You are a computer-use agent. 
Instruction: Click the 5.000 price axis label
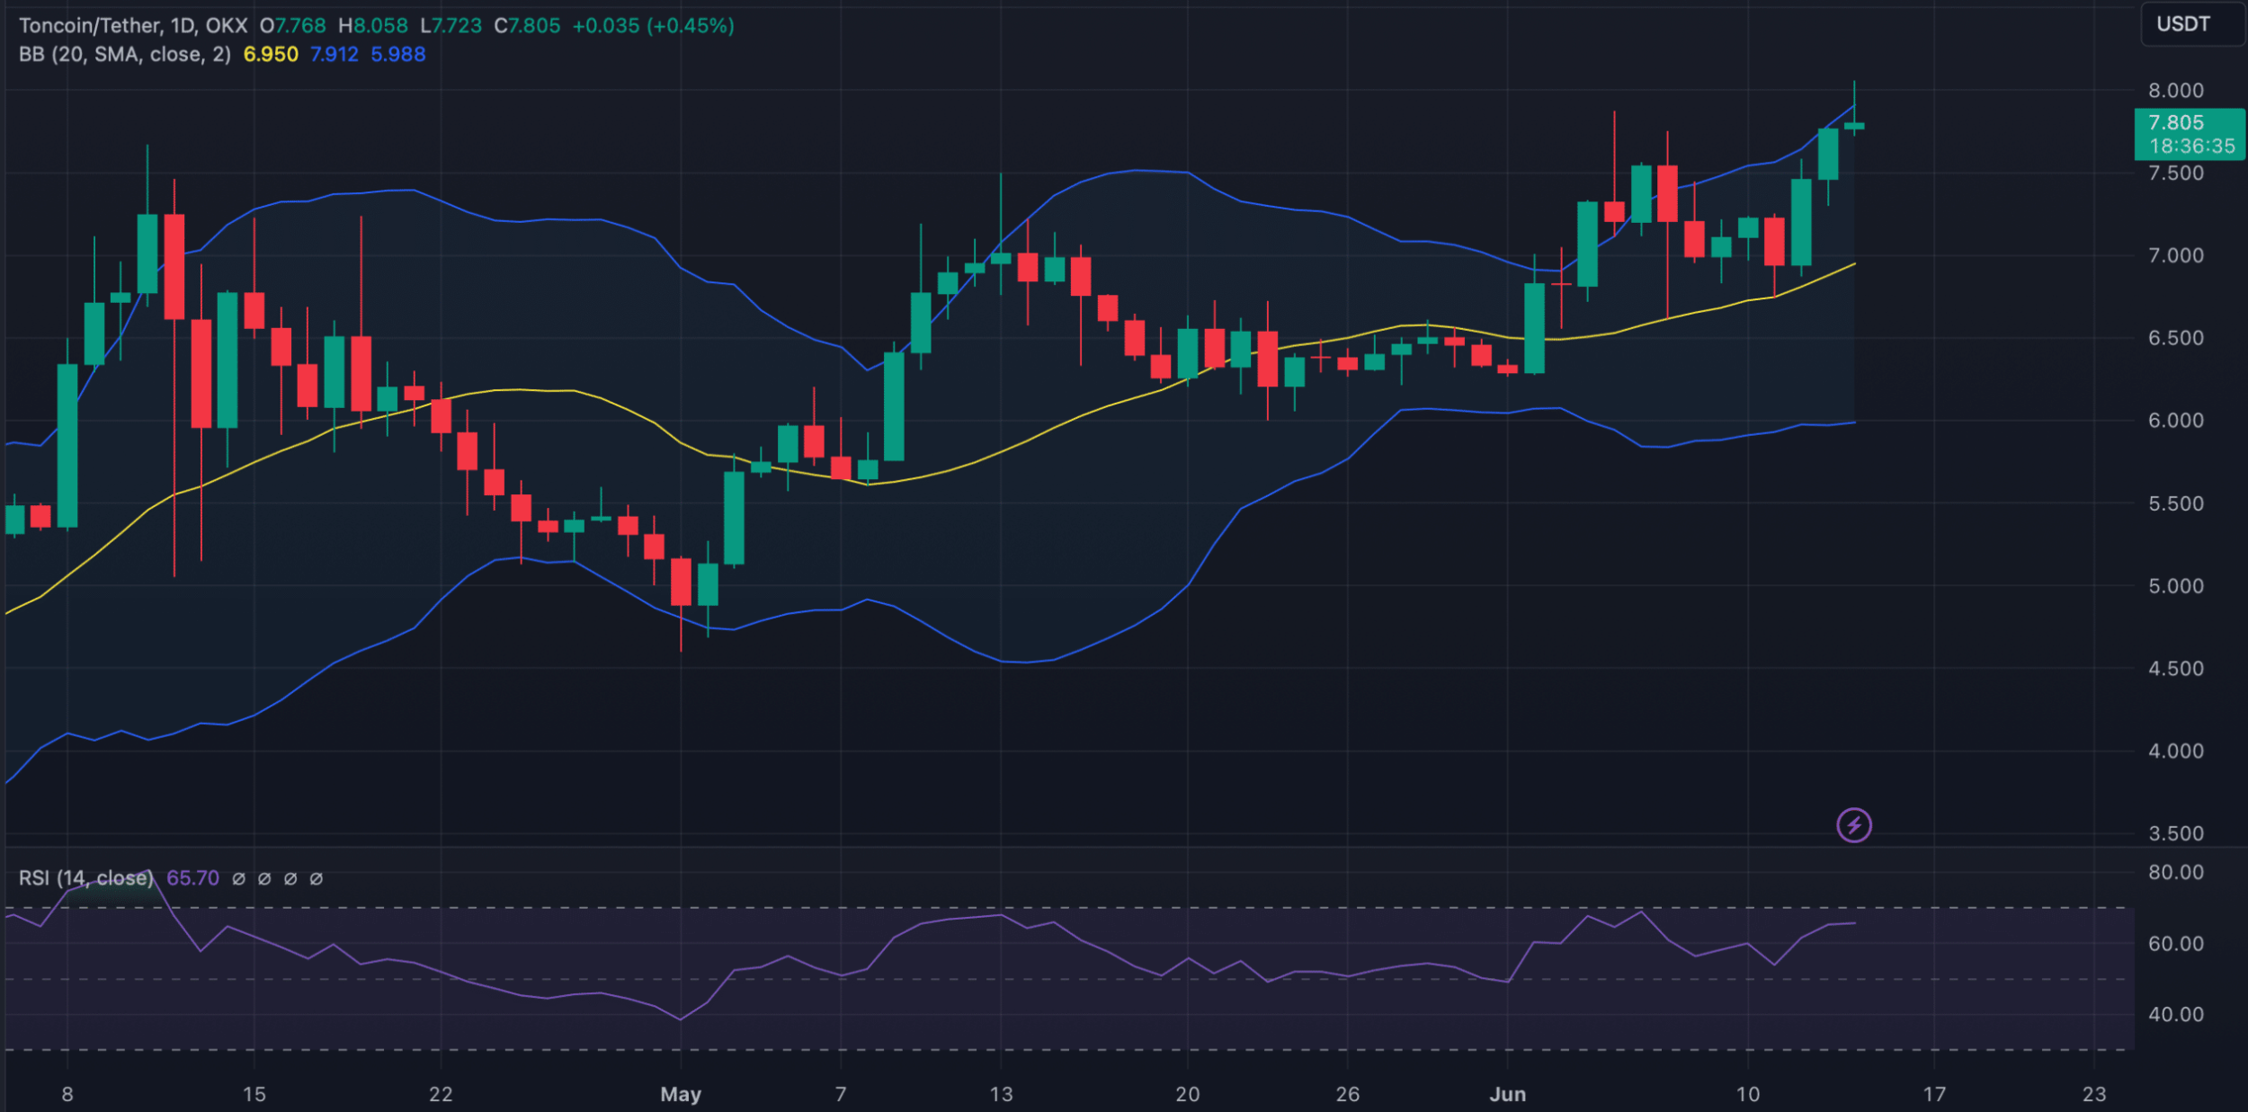[2176, 586]
